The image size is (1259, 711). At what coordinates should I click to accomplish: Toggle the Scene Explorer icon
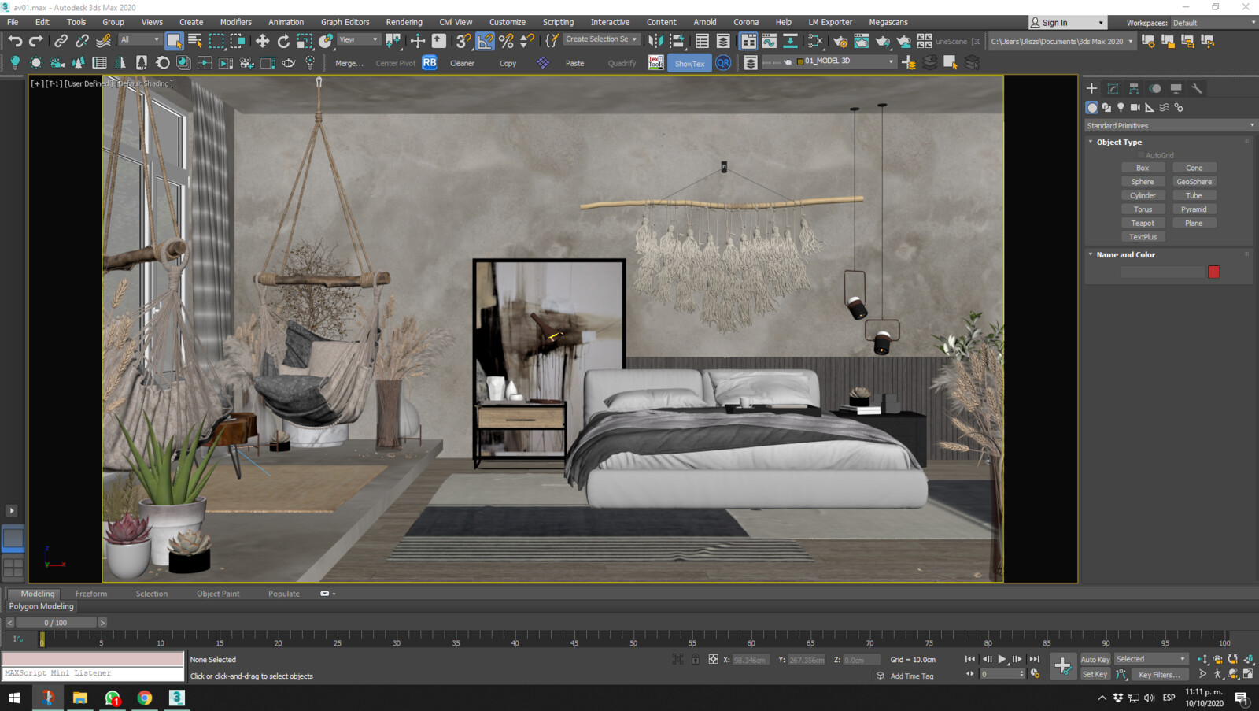(x=702, y=41)
